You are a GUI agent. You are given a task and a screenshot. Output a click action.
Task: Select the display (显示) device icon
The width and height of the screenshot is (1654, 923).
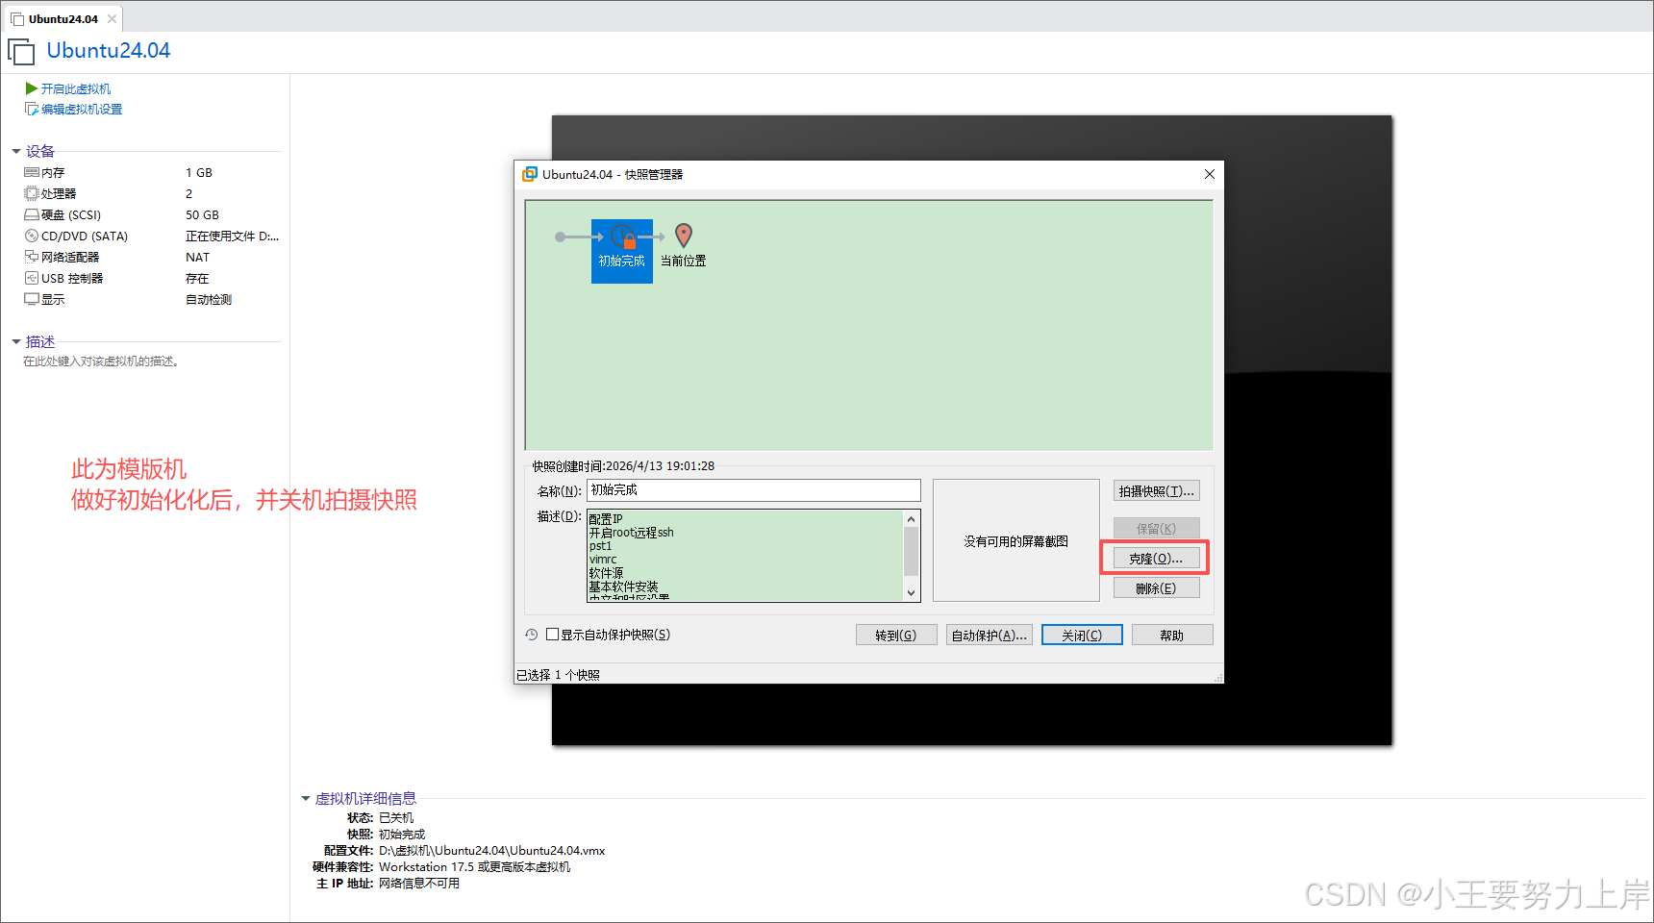coord(32,300)
